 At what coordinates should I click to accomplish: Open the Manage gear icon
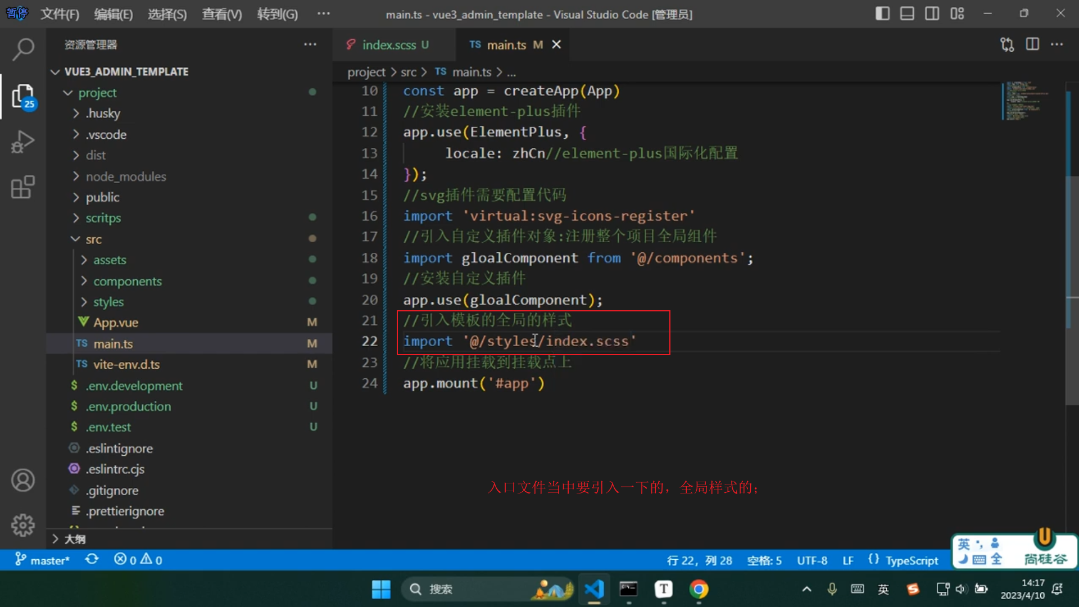point(22,525)
